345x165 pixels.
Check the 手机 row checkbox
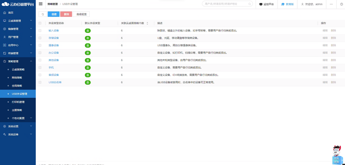point(40,67)
